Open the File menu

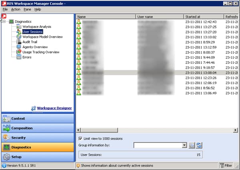[x=5, y=10]
